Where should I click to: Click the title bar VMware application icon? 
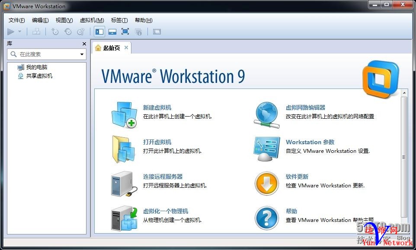click(x=7, y=6)
